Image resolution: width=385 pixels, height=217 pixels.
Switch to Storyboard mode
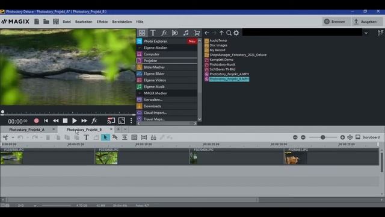(x=368, y=137)
